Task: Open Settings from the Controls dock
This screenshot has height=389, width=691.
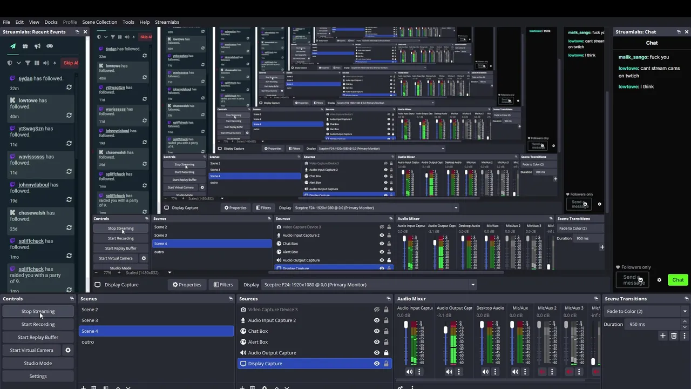Action: [38, 376]
